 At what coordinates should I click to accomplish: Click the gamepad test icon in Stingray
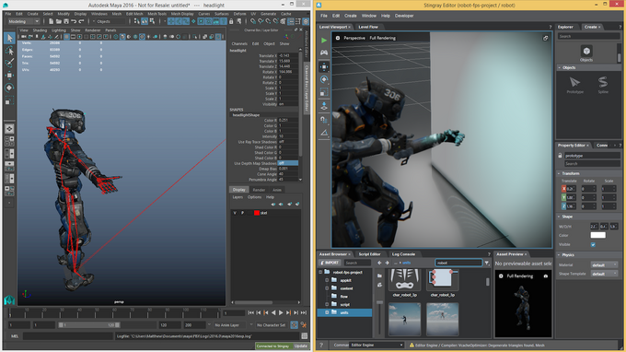(324, 53)
